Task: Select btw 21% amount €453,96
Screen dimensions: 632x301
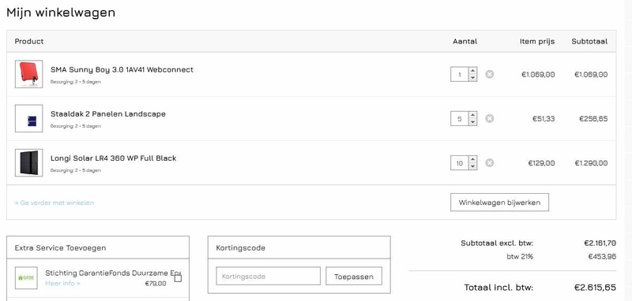Action: (x=602, y=256)
